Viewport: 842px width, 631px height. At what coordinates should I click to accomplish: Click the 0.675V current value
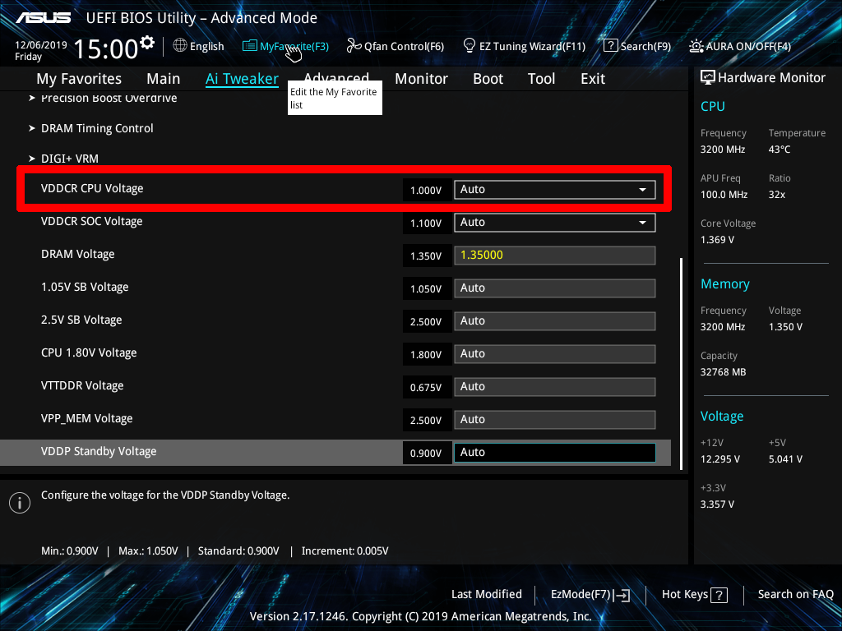(x=426, y=388)
